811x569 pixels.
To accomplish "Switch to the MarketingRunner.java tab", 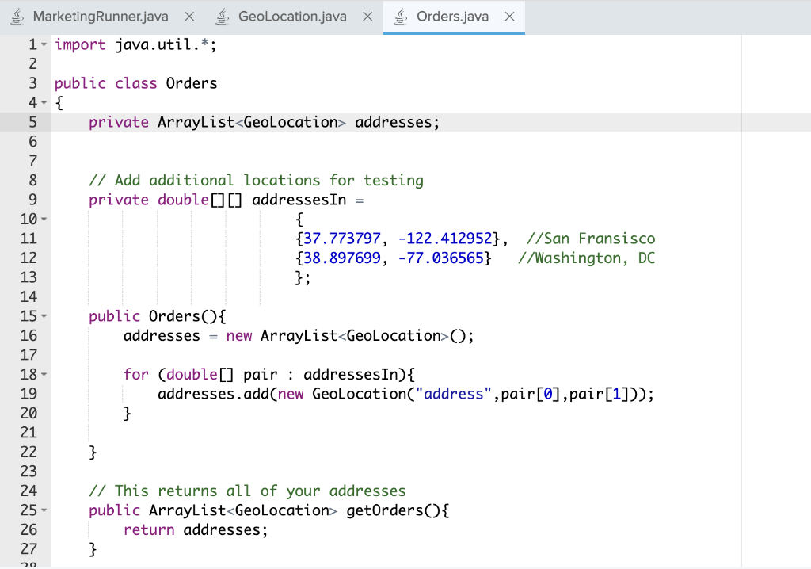I will coord(101,17).
